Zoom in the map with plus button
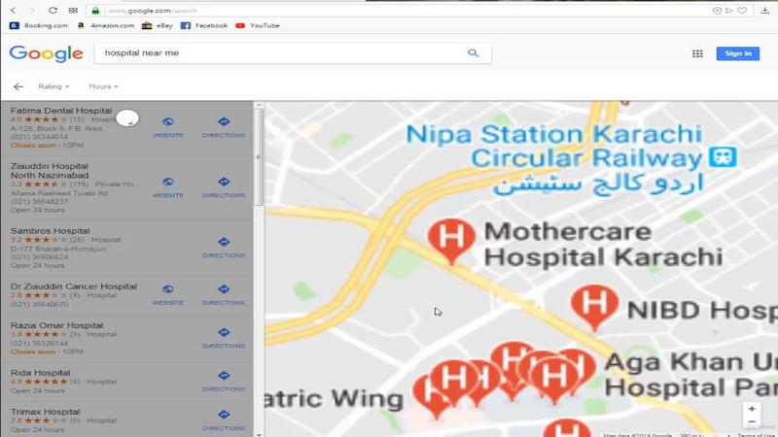This screenshot has width=778, height=437. [x=752, y=409]
